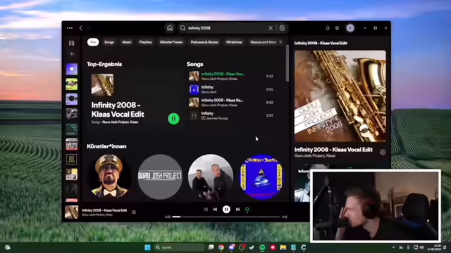Seek on the playback progress bar
451x253 pixels.
click(x=226, y=217)
